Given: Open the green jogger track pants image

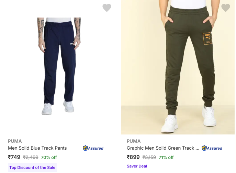Looking at the screenshot, I should (178, 67).
